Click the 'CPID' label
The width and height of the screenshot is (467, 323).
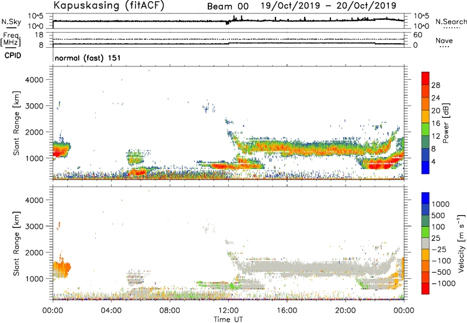pos(13,55)
